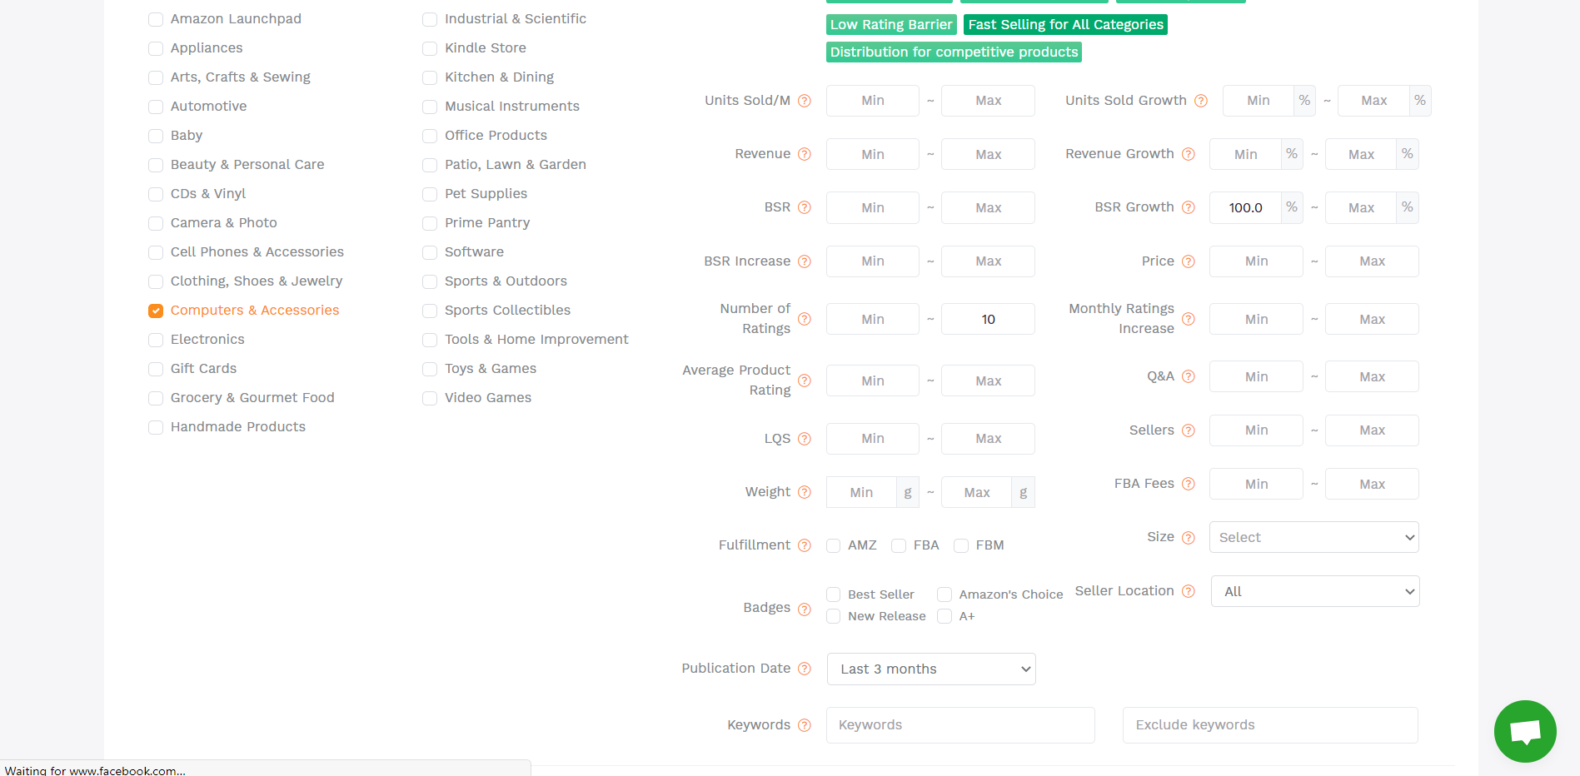Image resolution: width=1580 pixels, height=776 pixels.
Task: Click the help icon next to Units Sold/M
Action: coord(805,101)
